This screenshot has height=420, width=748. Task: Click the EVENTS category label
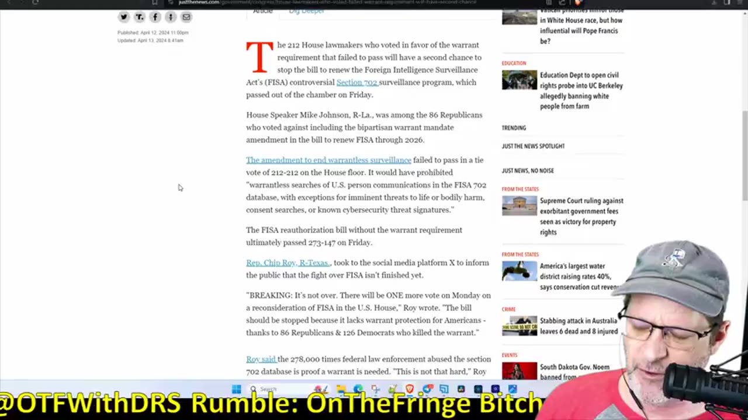[x=509, y=355]
